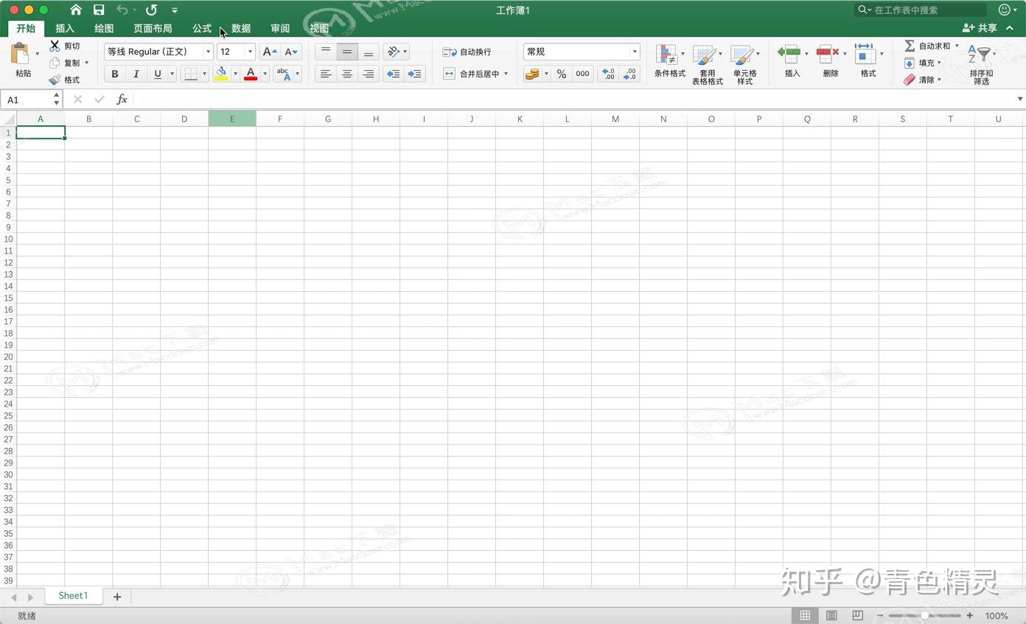Open the font size dropdown
Image resolution: width=1026 pixels, height=624 pixels.
tap(249, 52)
